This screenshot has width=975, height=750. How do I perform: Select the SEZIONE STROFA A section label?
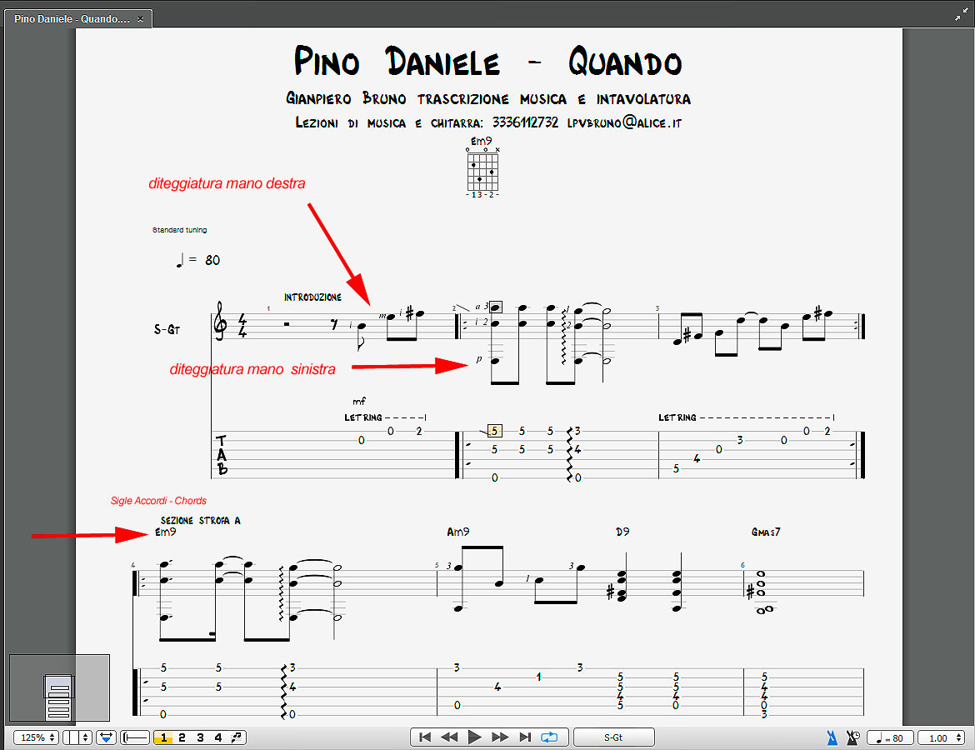coord(200,521)
